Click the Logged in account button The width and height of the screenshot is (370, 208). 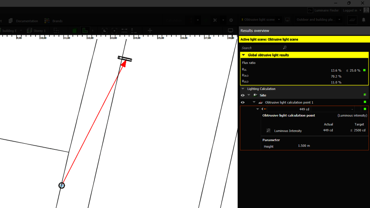351,10
